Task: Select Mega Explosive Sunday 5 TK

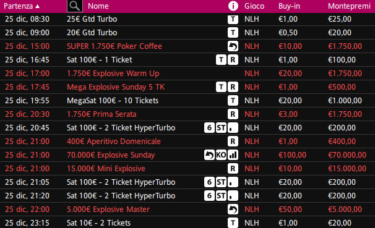Action: pyautogui.click(x=116, y=87)
